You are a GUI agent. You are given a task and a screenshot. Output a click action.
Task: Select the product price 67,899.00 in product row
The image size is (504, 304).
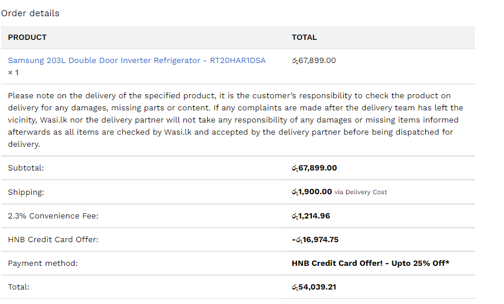(x=314, y=60)
